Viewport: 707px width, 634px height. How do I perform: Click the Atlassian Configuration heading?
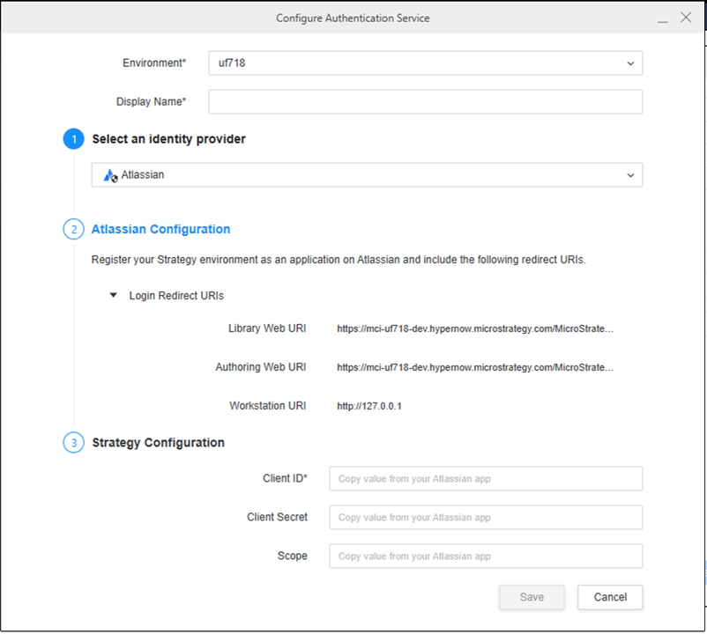[161, 229]
